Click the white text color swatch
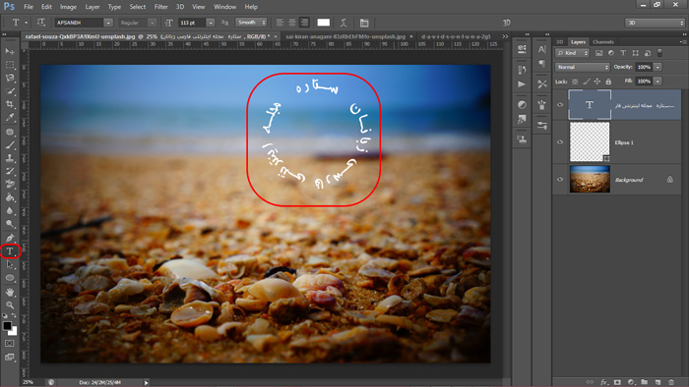 click(324, 23)
